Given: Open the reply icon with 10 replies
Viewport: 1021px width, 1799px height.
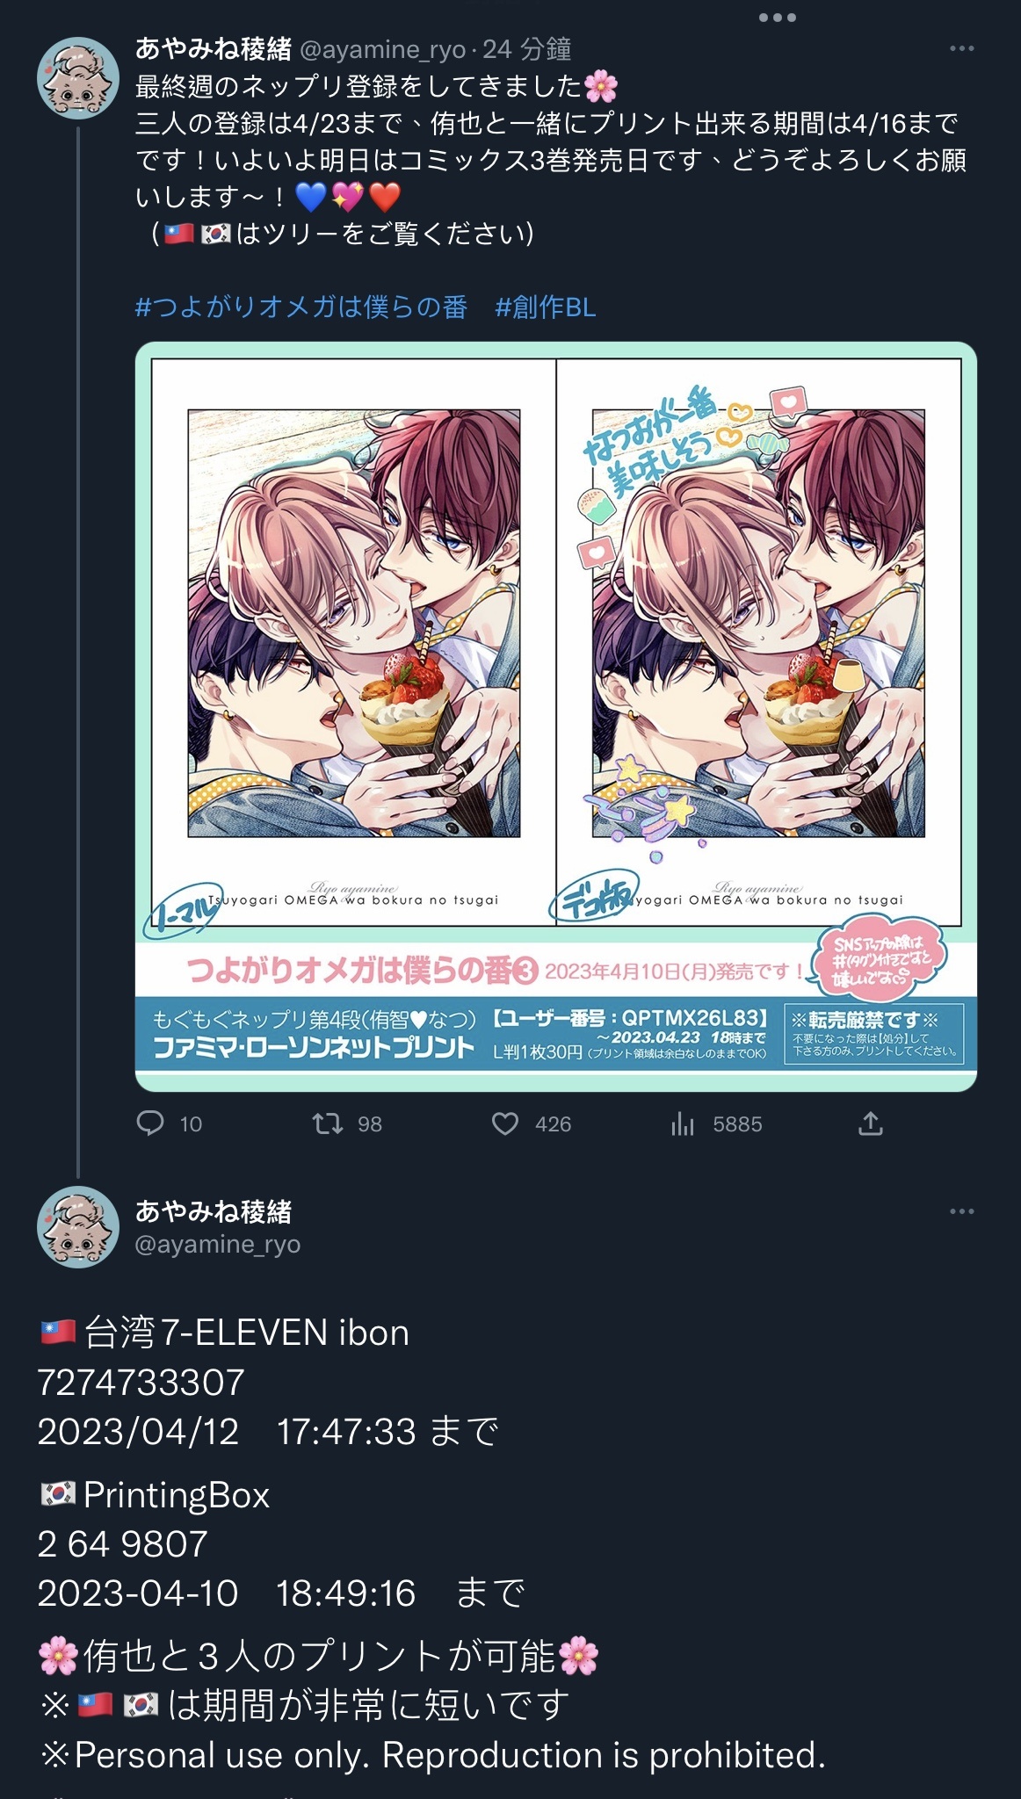Looking at the screenshot, I should click(x=150, y=1123).
